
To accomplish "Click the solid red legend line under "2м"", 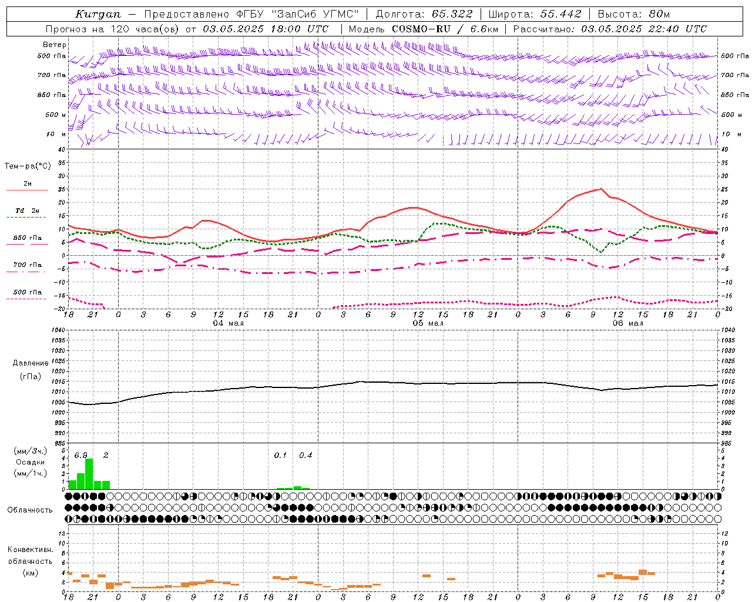I will coord(27,190).
